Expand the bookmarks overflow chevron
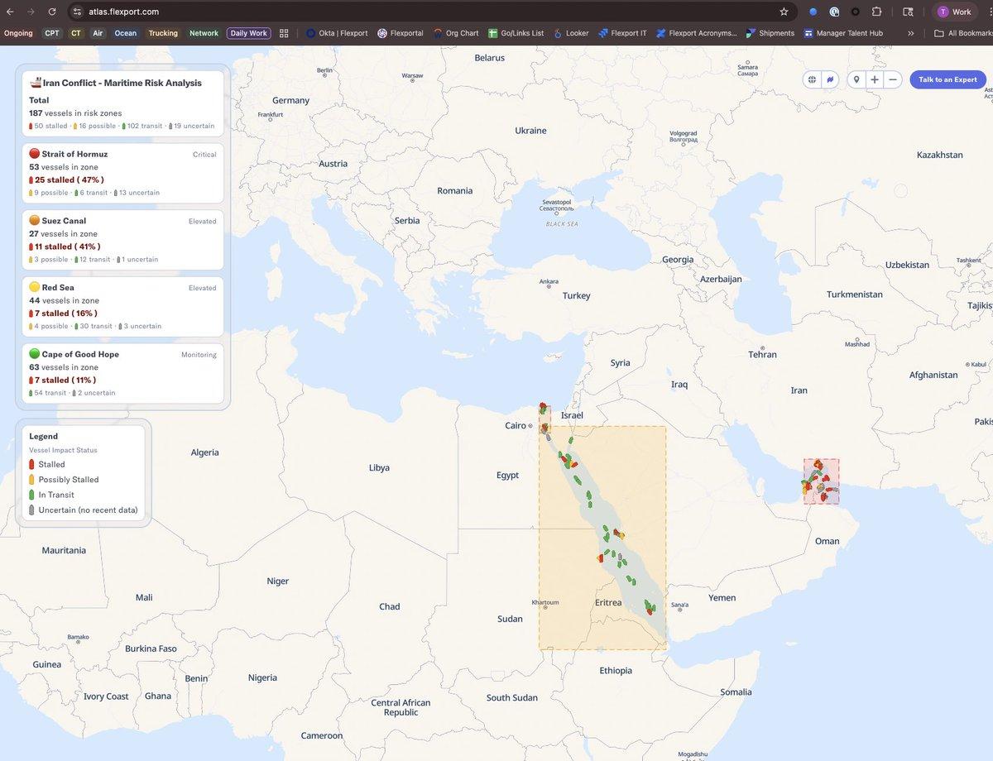The image size is (993, 761). (911, 33)
